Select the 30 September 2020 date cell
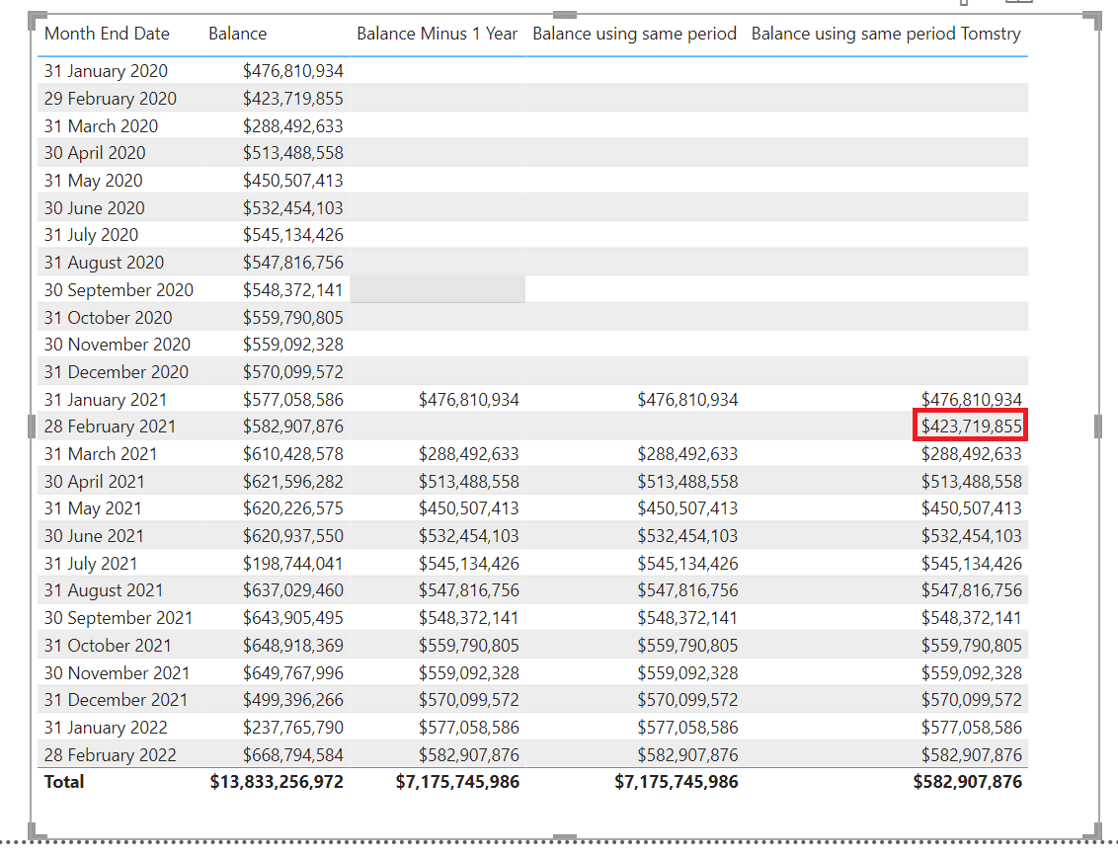 tap(120, 290)
